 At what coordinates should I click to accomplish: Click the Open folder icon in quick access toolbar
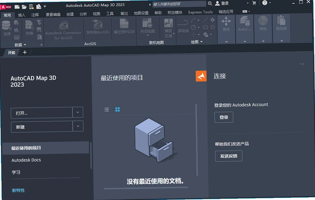(x=24, y=7)
